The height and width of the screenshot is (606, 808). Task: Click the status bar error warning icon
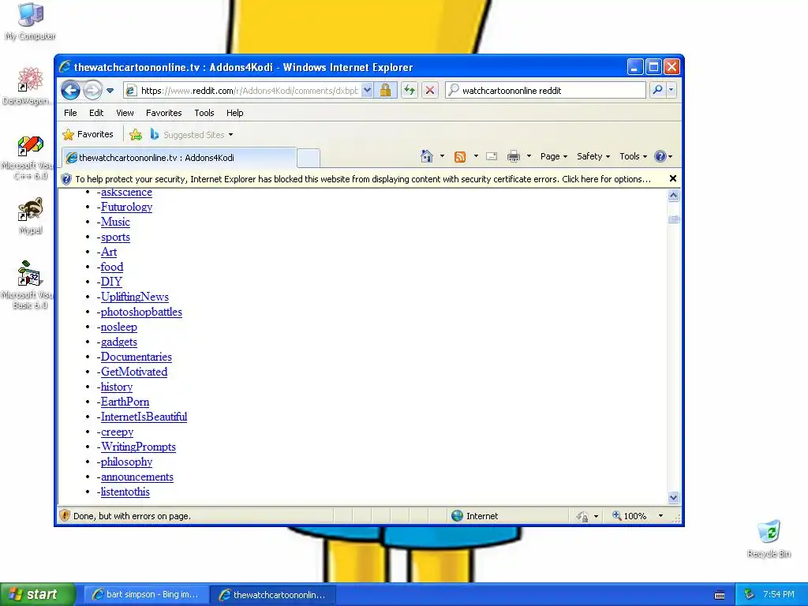click(x=65, y=515)
